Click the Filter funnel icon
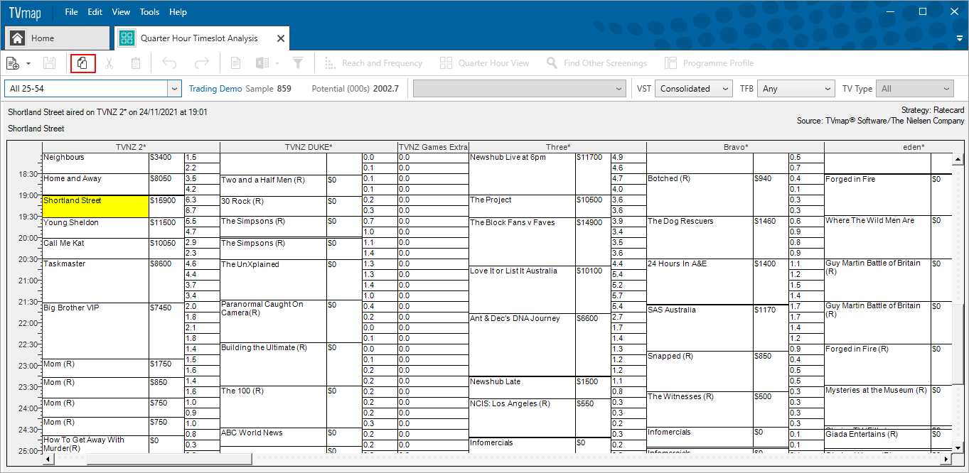Viewport: 969px width, 473px height. tap(299, 63)
